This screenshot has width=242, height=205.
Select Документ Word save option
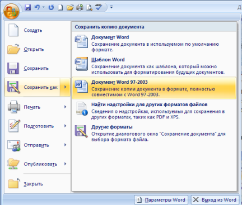[154, 43]
